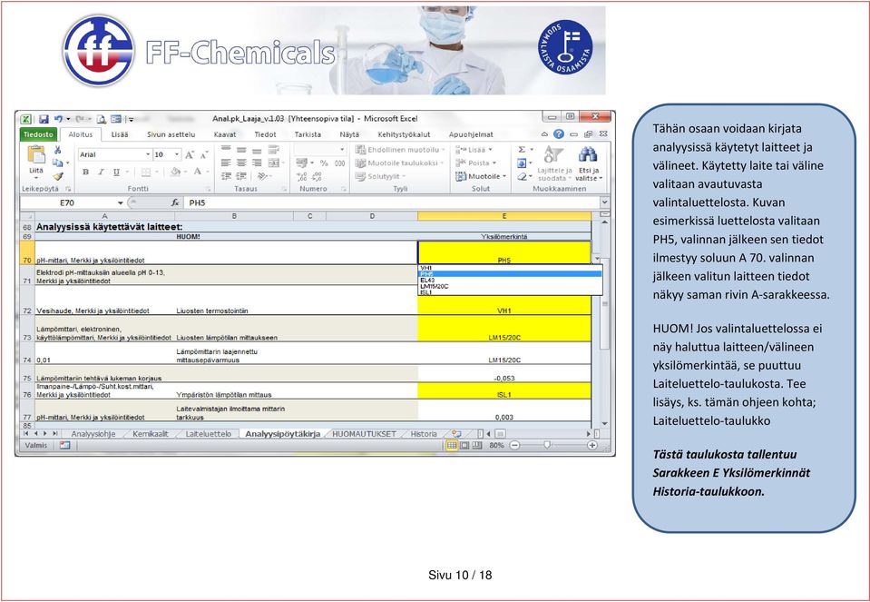The width and height of the screenshot is (870, 602).
Task: Open the Laiteluettelo sheet tab
Action: pos(208,434)
